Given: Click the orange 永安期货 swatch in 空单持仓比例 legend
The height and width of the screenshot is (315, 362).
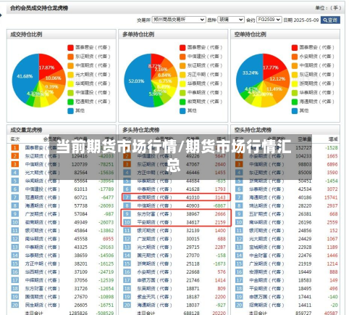Looking at the screenshot, I should [x=295, y=57].
